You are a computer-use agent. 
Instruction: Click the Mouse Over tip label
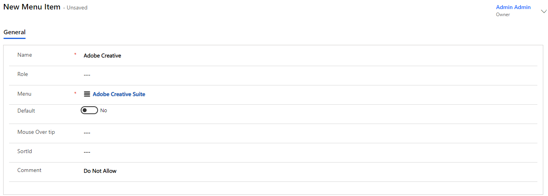36,132
